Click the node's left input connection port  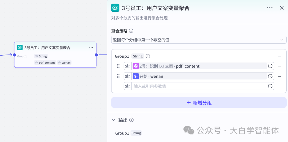tap(14, 55)
